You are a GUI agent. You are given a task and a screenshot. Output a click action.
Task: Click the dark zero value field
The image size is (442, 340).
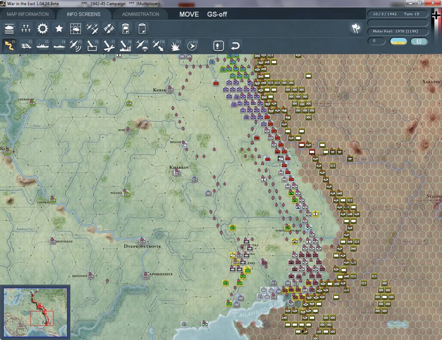[376, 41]
